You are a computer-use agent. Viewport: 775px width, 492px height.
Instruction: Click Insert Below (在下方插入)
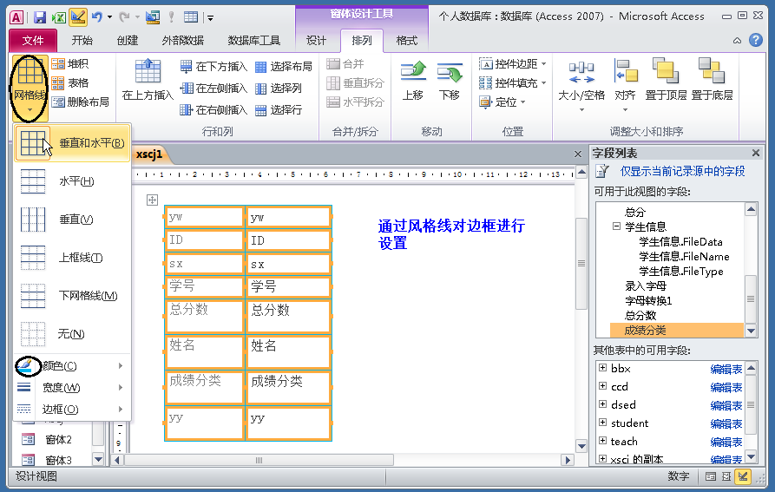pyautogui.click(x=213, y=66)
